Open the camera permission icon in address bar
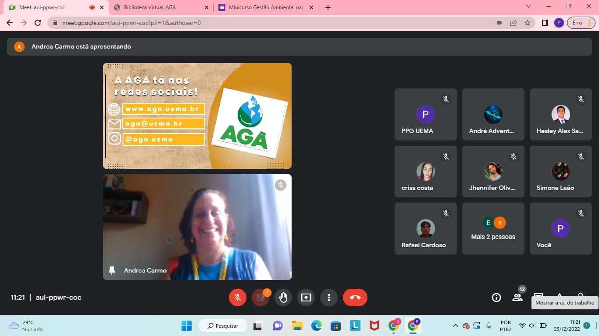 pyautogui.click(x=499, y=23)
